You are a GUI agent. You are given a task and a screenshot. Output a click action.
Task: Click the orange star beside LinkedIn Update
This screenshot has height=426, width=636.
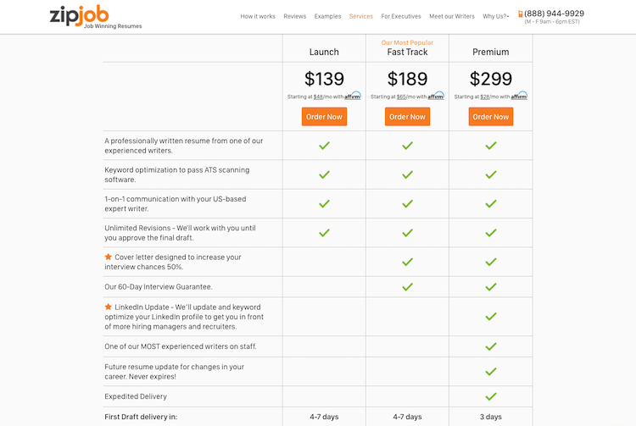pyautogui.click(x=109, y=307)
